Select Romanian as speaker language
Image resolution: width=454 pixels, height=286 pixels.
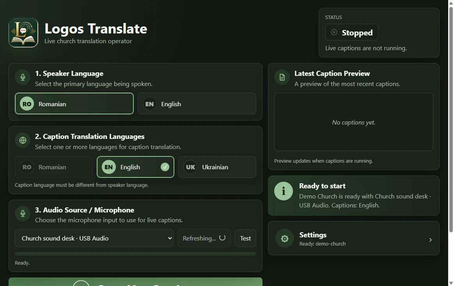tap(74, 104)
